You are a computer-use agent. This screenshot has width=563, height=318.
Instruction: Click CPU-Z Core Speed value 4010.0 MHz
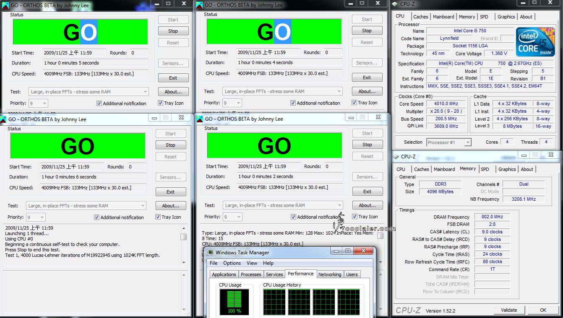coord(446,104)
